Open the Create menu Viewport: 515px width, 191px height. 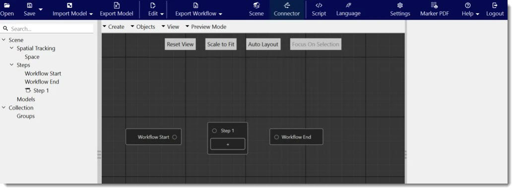113,27
